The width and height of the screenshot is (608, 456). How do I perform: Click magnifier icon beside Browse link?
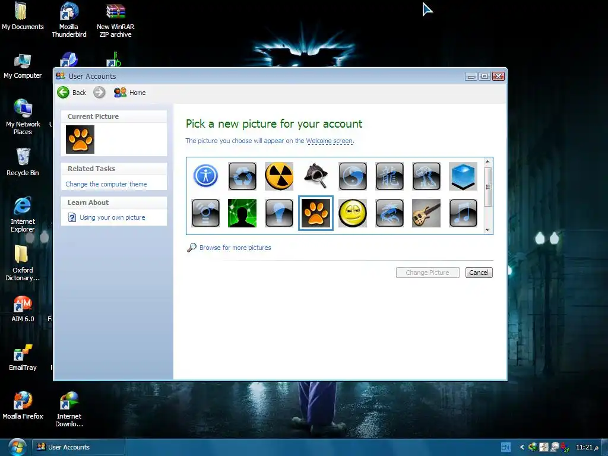point(192,248)
